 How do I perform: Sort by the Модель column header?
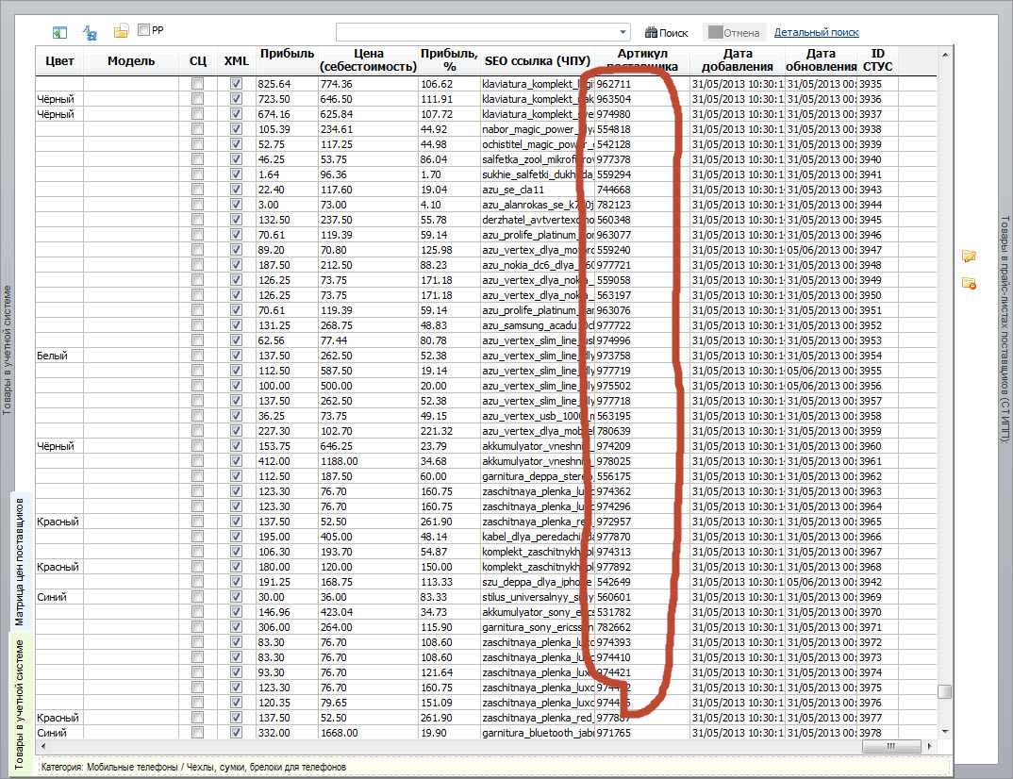[x=131, y=60]
